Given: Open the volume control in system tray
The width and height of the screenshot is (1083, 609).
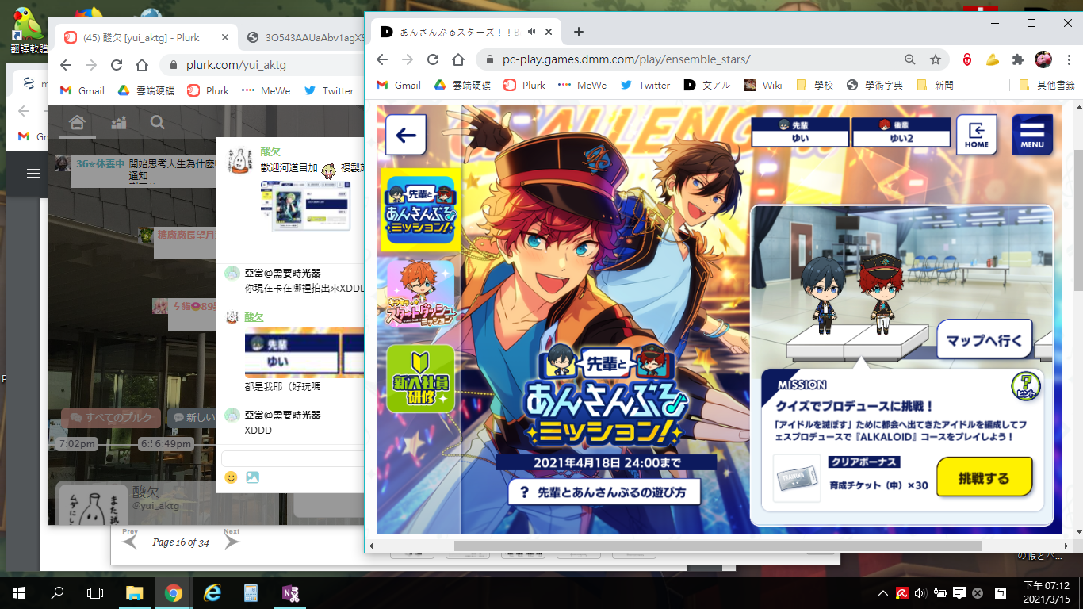Looking at the screenshot, I should 920,592.
